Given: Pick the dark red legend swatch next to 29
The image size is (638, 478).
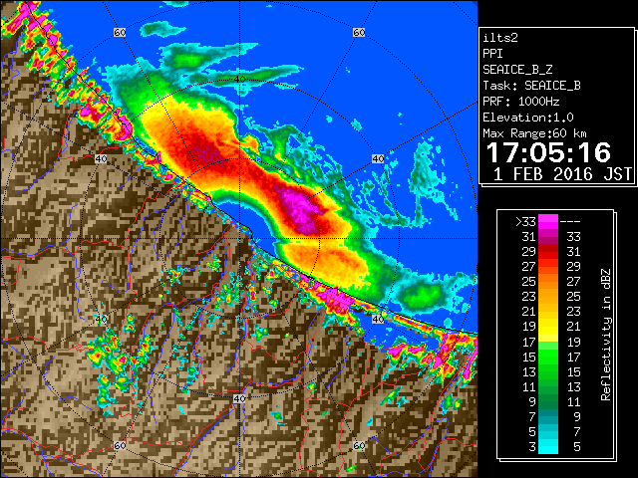Looking at the screenshot, I should (548, 252).
